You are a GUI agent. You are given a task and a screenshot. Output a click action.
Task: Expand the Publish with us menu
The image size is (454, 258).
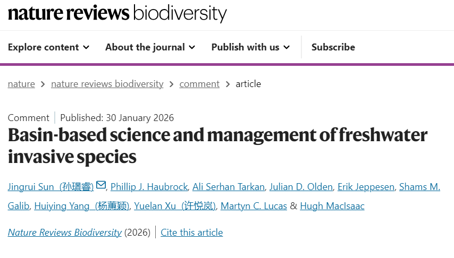tap(250, 47)
